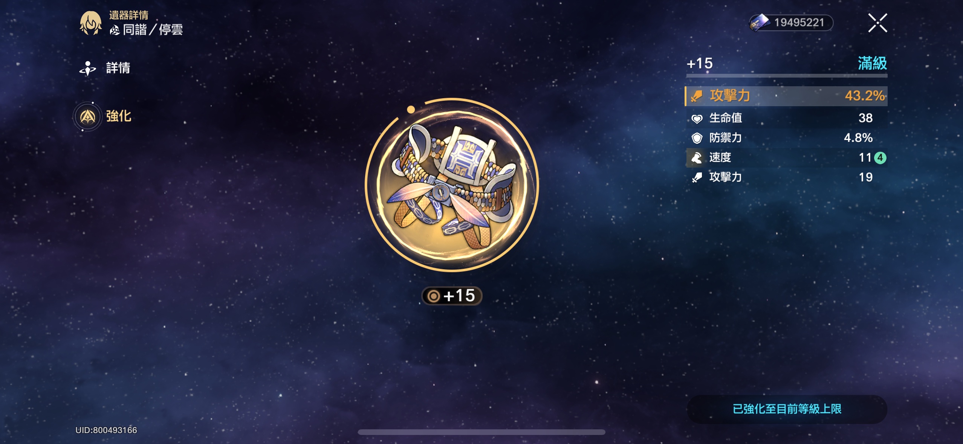Click the 已強化至目前等級上限 button
This screenshot has height=444, width=963.
(x=787, y=409)
